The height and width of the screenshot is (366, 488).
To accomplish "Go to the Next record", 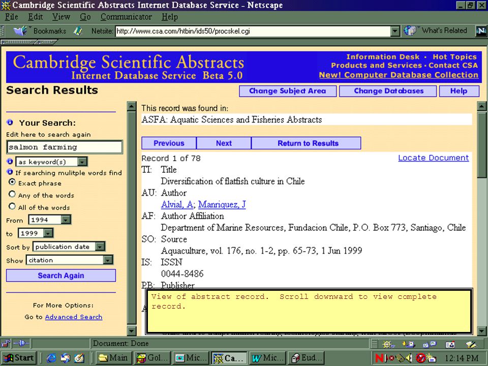I will [224, 143].
